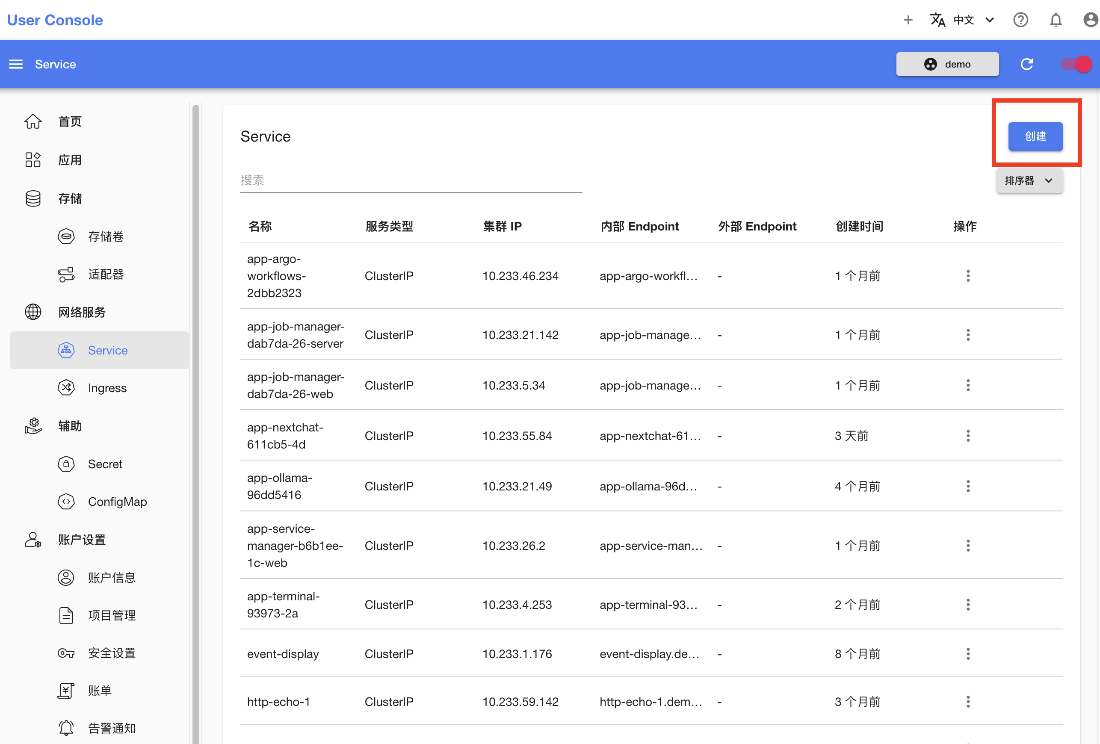Viewport: 1100px width, 744px height.
Task: Click the 名称 column header
Action: point(260,226)
